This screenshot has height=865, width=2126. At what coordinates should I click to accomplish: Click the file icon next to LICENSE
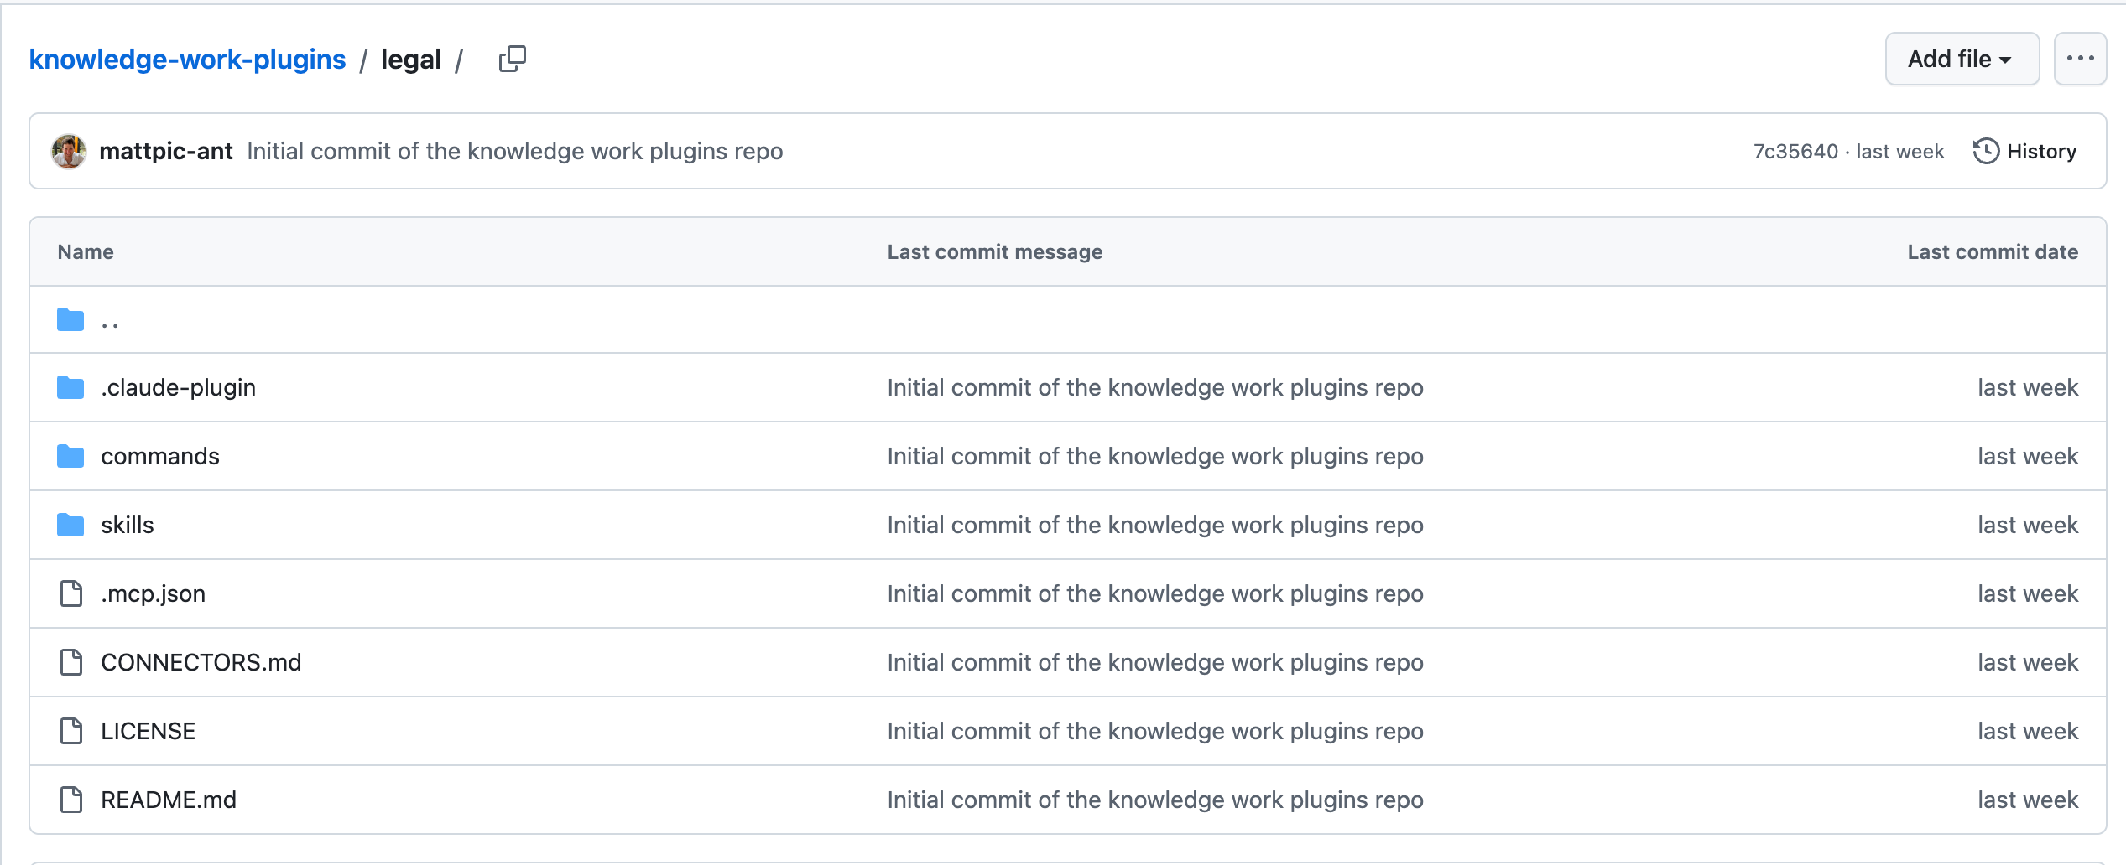[70, 731]
